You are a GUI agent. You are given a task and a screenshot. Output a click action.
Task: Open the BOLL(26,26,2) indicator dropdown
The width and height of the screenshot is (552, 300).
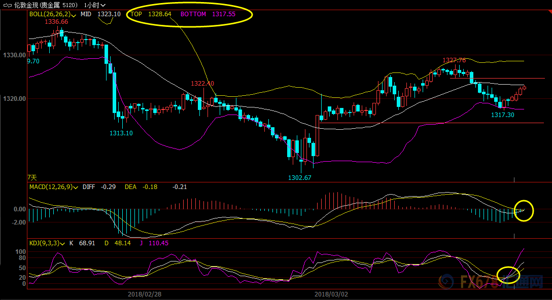tap(53, 14)
